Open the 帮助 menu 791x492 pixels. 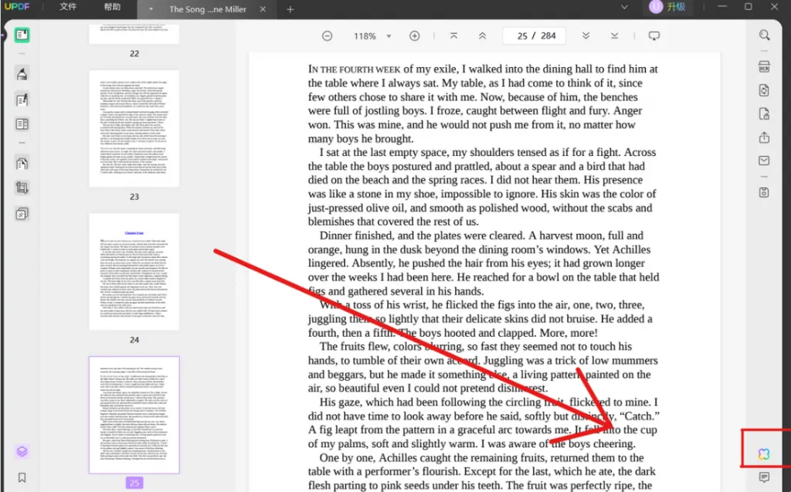point(113,7)
